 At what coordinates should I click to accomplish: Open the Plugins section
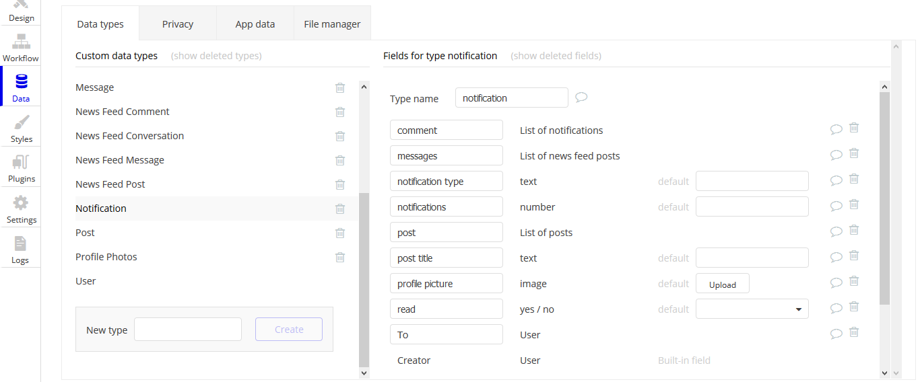21,168
